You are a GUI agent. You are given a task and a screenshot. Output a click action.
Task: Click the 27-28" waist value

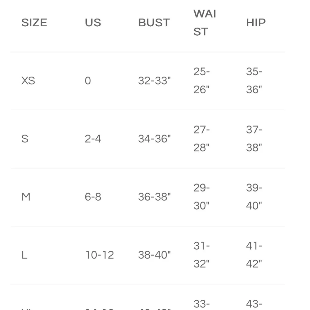(201, 139)
